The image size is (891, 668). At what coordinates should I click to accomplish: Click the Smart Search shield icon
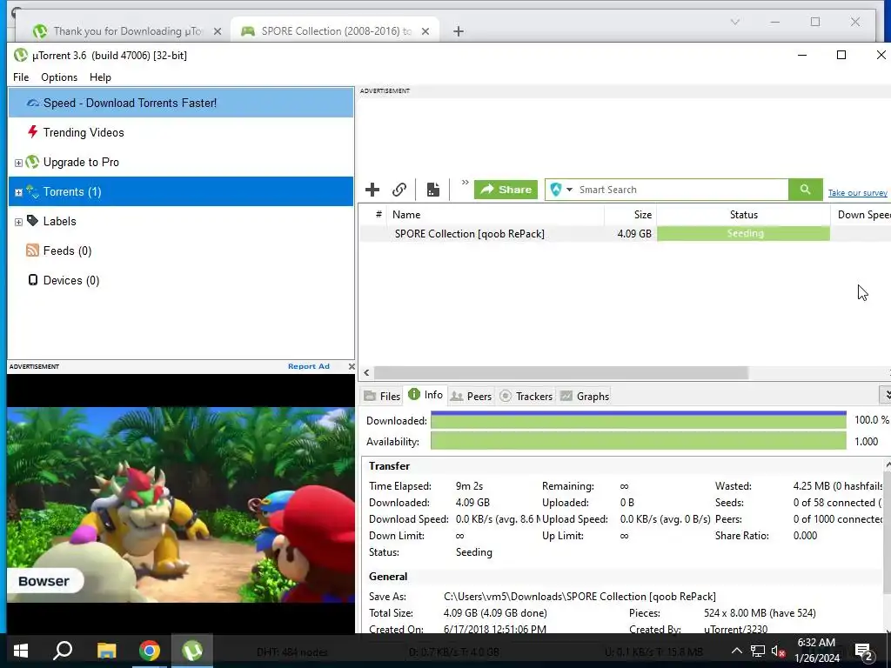[556, 190]
